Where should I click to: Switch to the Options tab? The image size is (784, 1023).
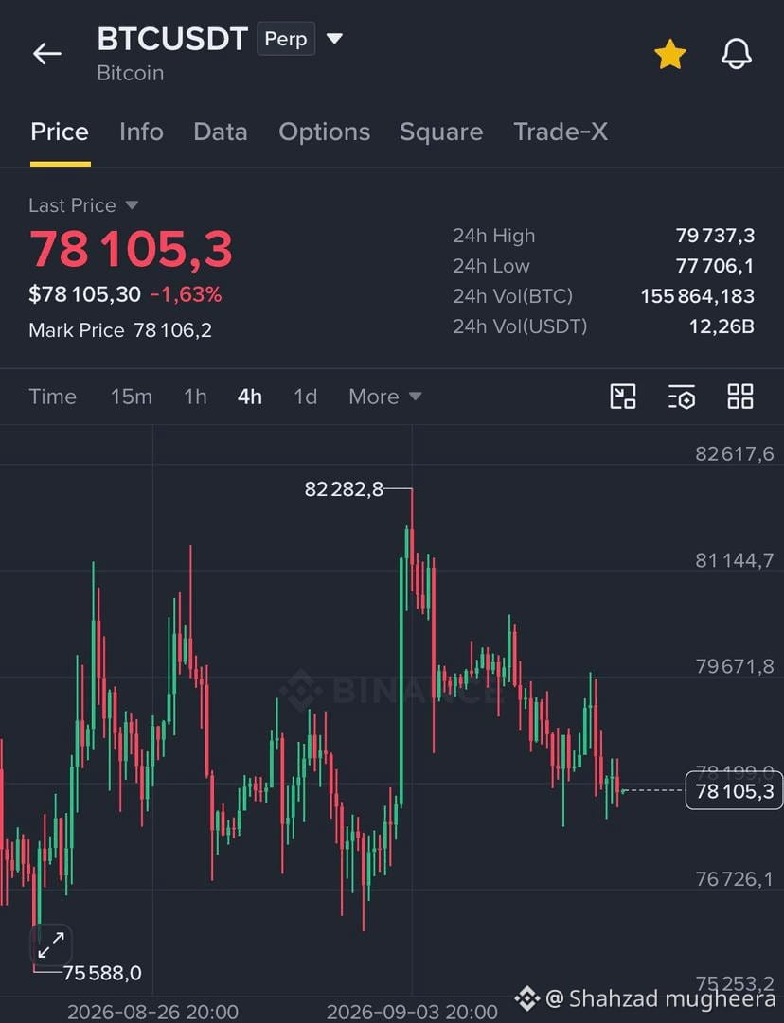325,132
